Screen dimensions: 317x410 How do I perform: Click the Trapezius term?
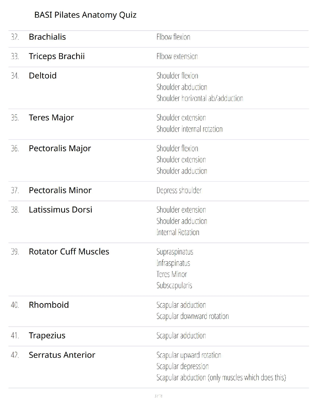pyautogui.click(x=47, y=336)
